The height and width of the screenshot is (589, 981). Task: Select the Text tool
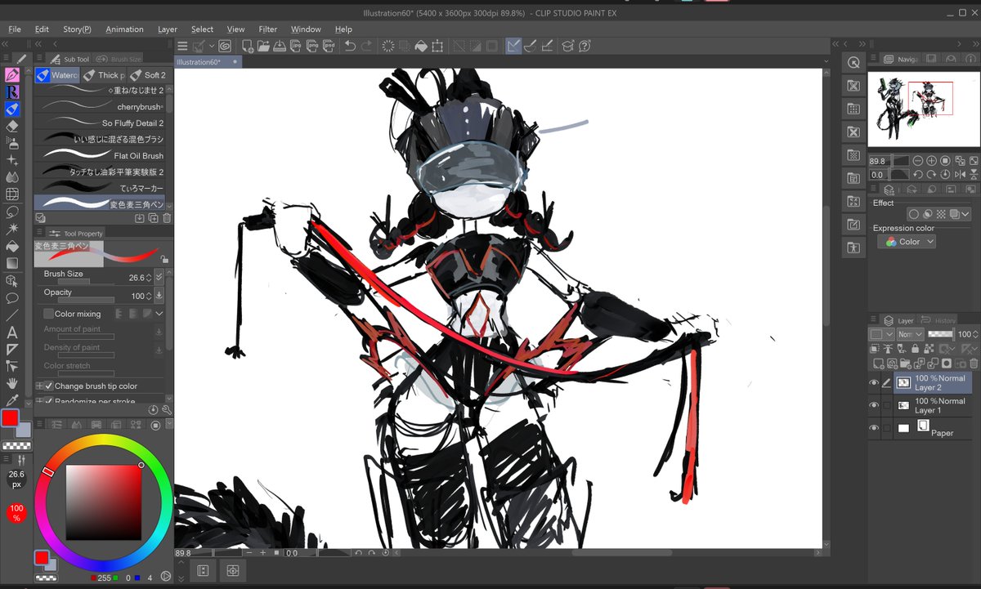pyautogui.click(x=12, y=332)
